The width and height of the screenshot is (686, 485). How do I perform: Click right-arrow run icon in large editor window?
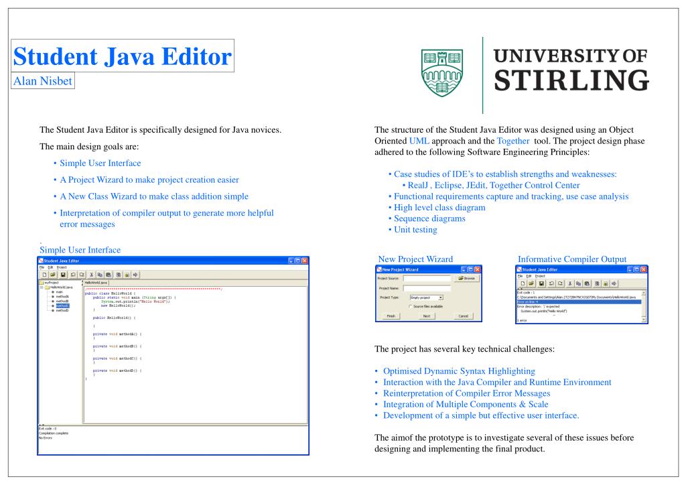pyautogui.click(x=135, y=275)
